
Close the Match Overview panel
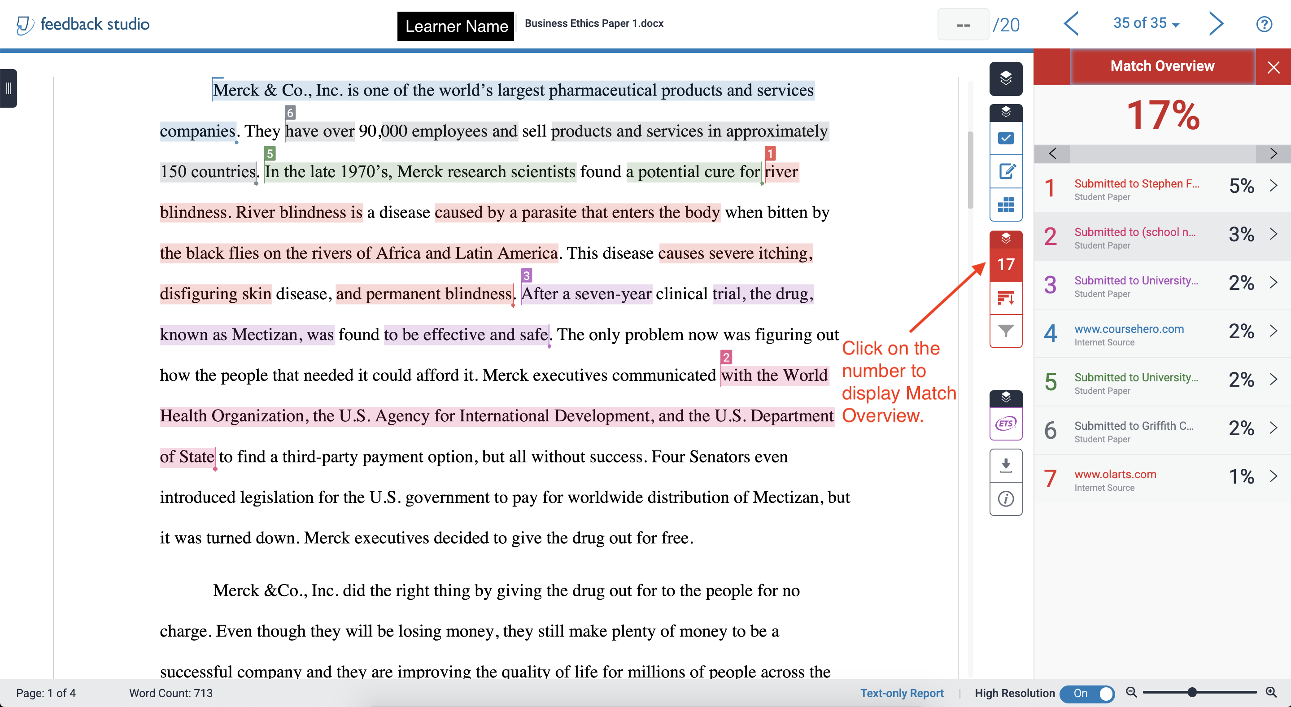coord(1273,67)
